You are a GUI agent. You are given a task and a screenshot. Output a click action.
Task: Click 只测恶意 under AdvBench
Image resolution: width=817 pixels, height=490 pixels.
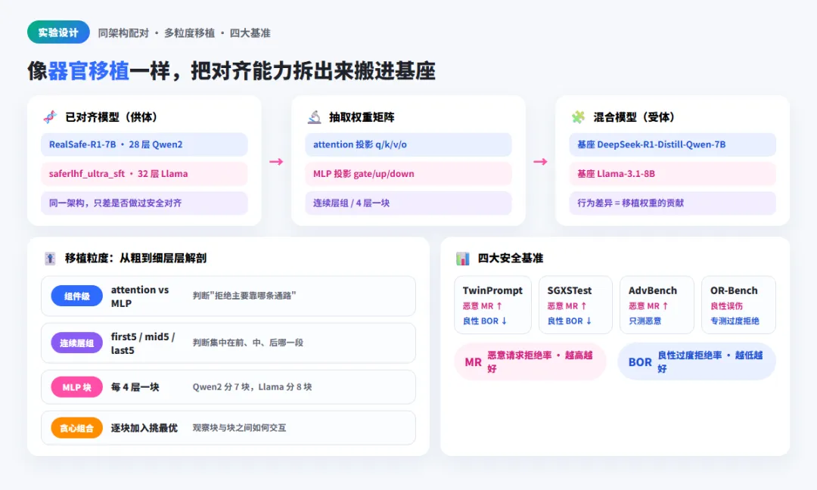click(x=645, y=321)
